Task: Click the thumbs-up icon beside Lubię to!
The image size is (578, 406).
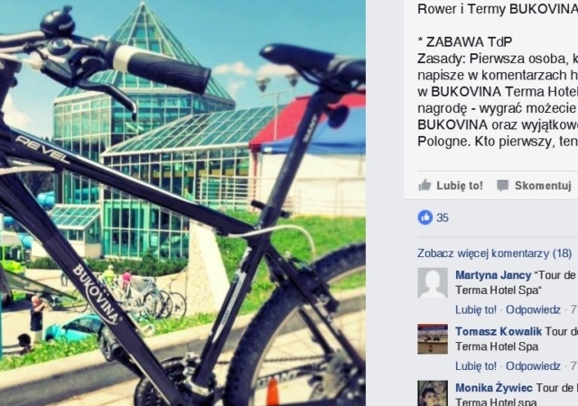Action: pyautogui.click(x=424, y=185)
